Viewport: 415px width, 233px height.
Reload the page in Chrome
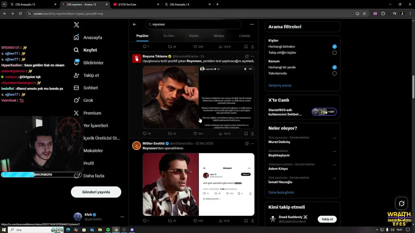pyautogui.click(x=20, y=14)
